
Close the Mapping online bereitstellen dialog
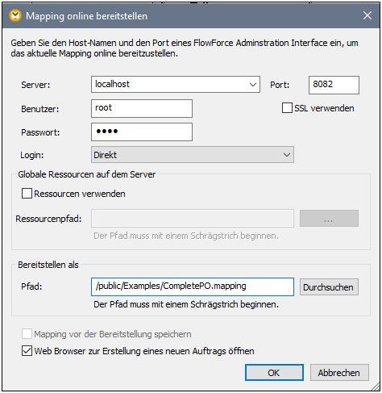[367, 15]
